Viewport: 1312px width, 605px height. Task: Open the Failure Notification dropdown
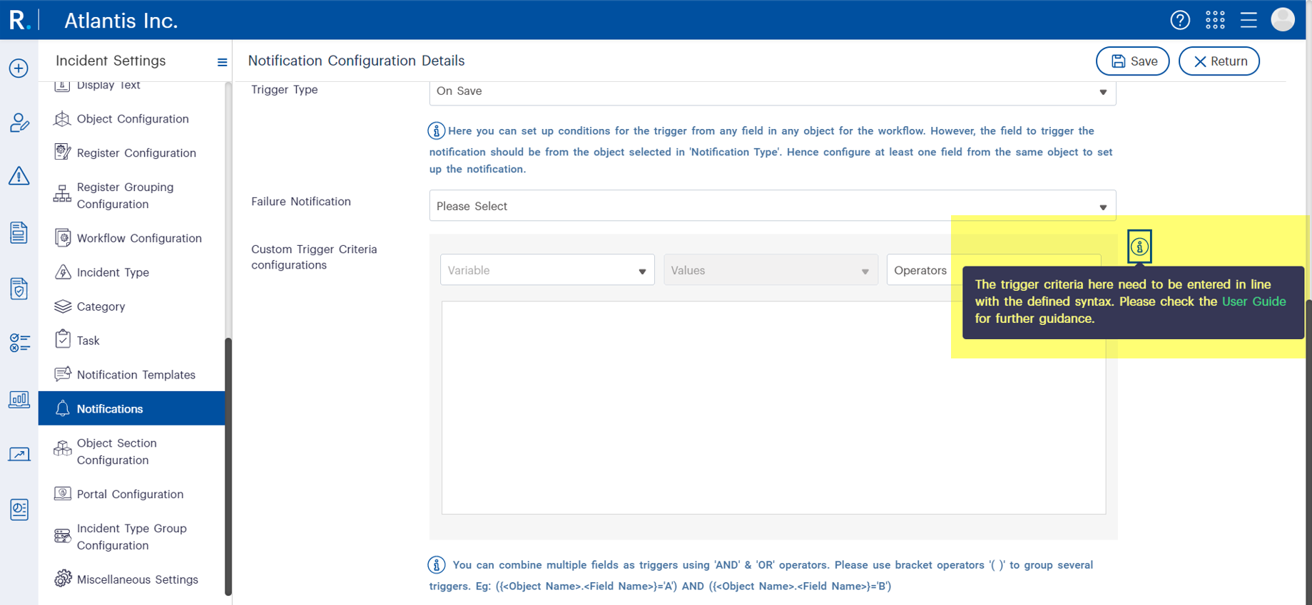772,206
